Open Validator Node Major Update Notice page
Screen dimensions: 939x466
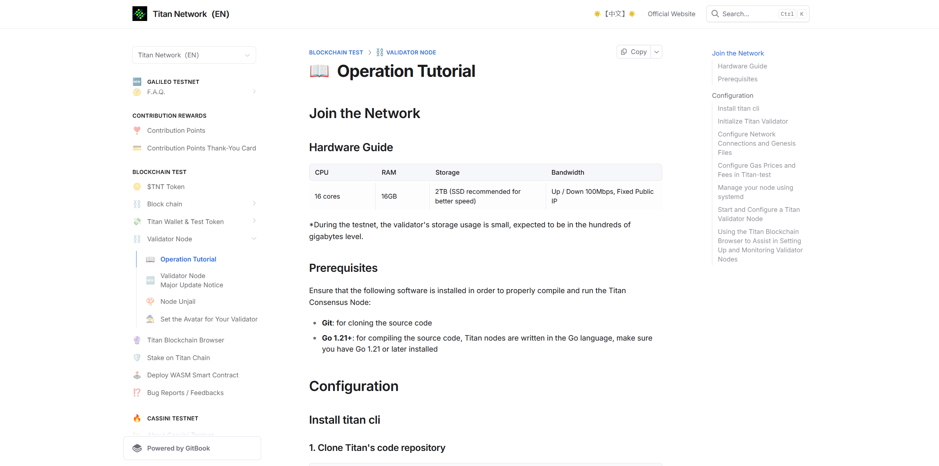point(192,280)
